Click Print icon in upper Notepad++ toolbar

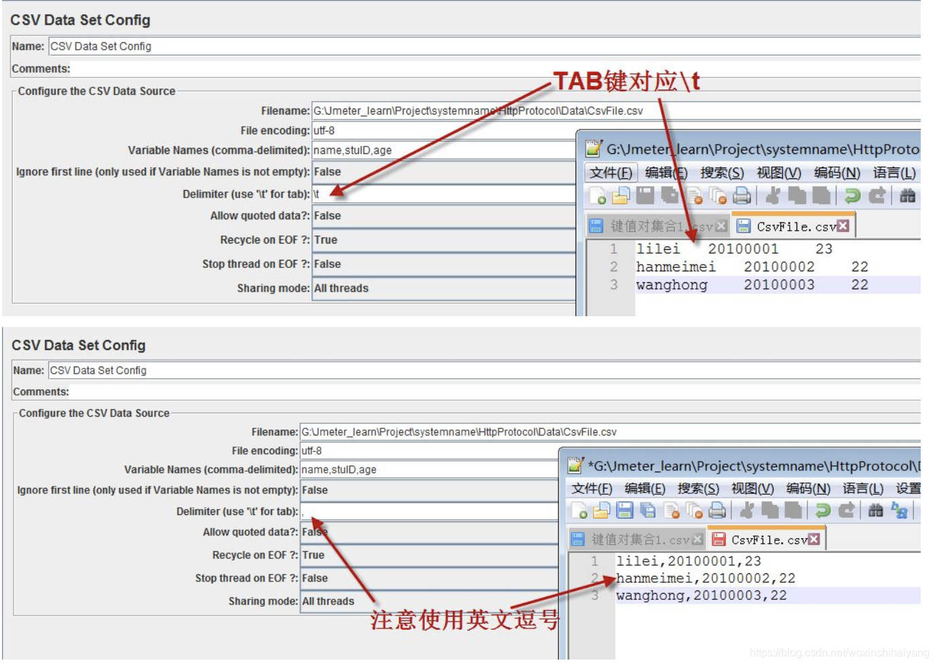[742, 196]
